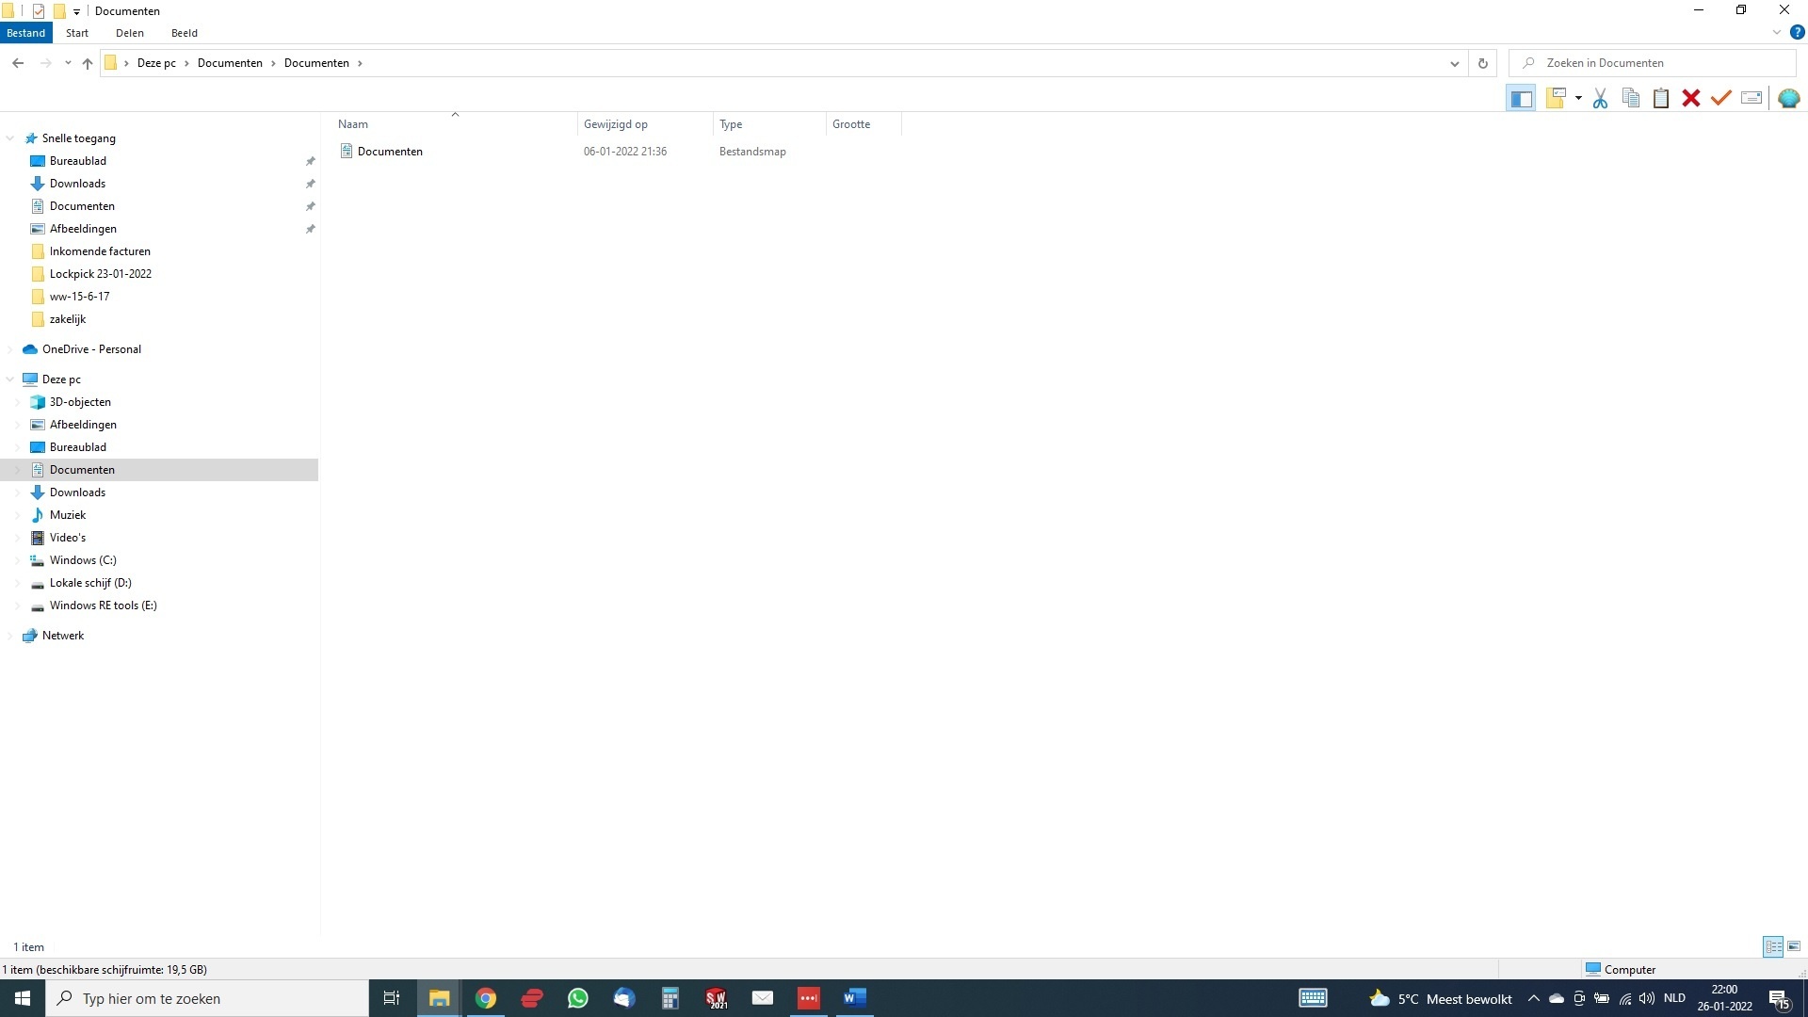Viewport: 1808px width, 1017px height.
Task: Open the Bestand menu
Action: [x=25, y=32]
